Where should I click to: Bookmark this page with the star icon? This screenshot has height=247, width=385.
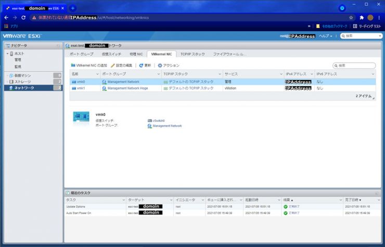[x=351, y=18]
